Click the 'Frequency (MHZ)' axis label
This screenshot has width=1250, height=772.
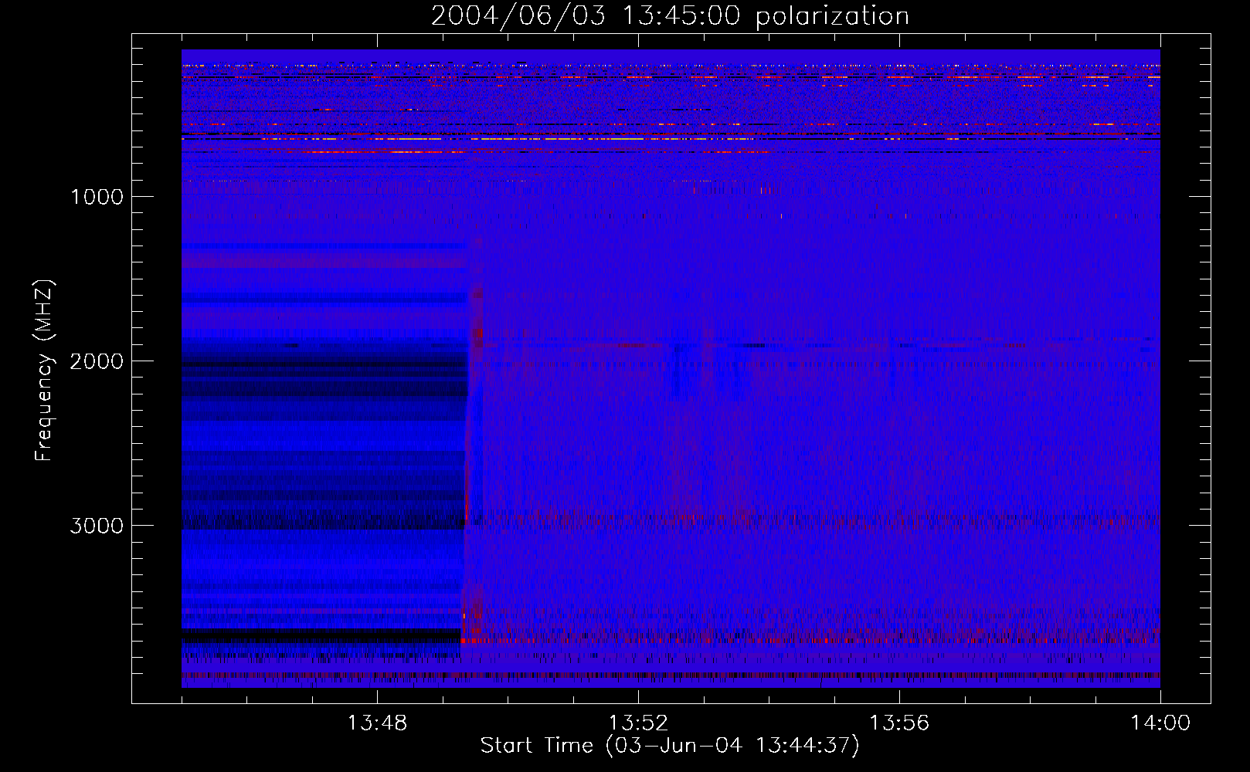44,371
